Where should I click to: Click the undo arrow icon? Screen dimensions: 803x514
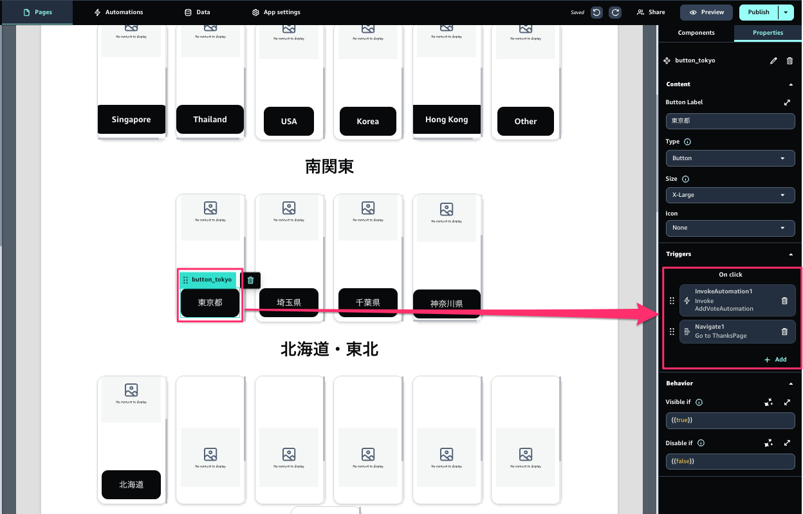pos(596,12)
